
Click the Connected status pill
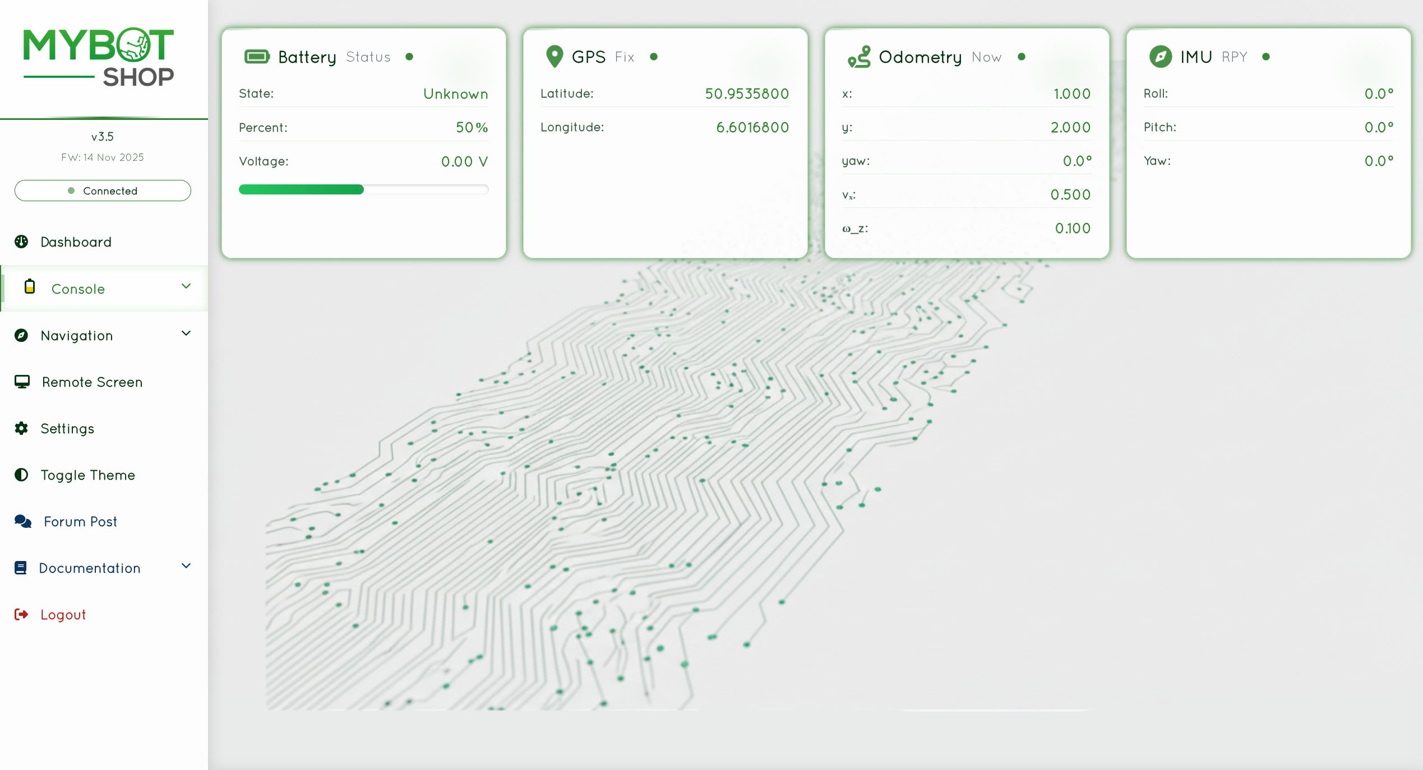(103, 191)
